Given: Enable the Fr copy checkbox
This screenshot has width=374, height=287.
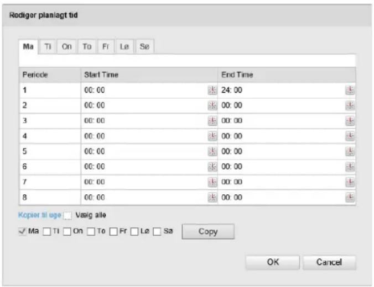Looking at the screenshot, I should [113, 231].
